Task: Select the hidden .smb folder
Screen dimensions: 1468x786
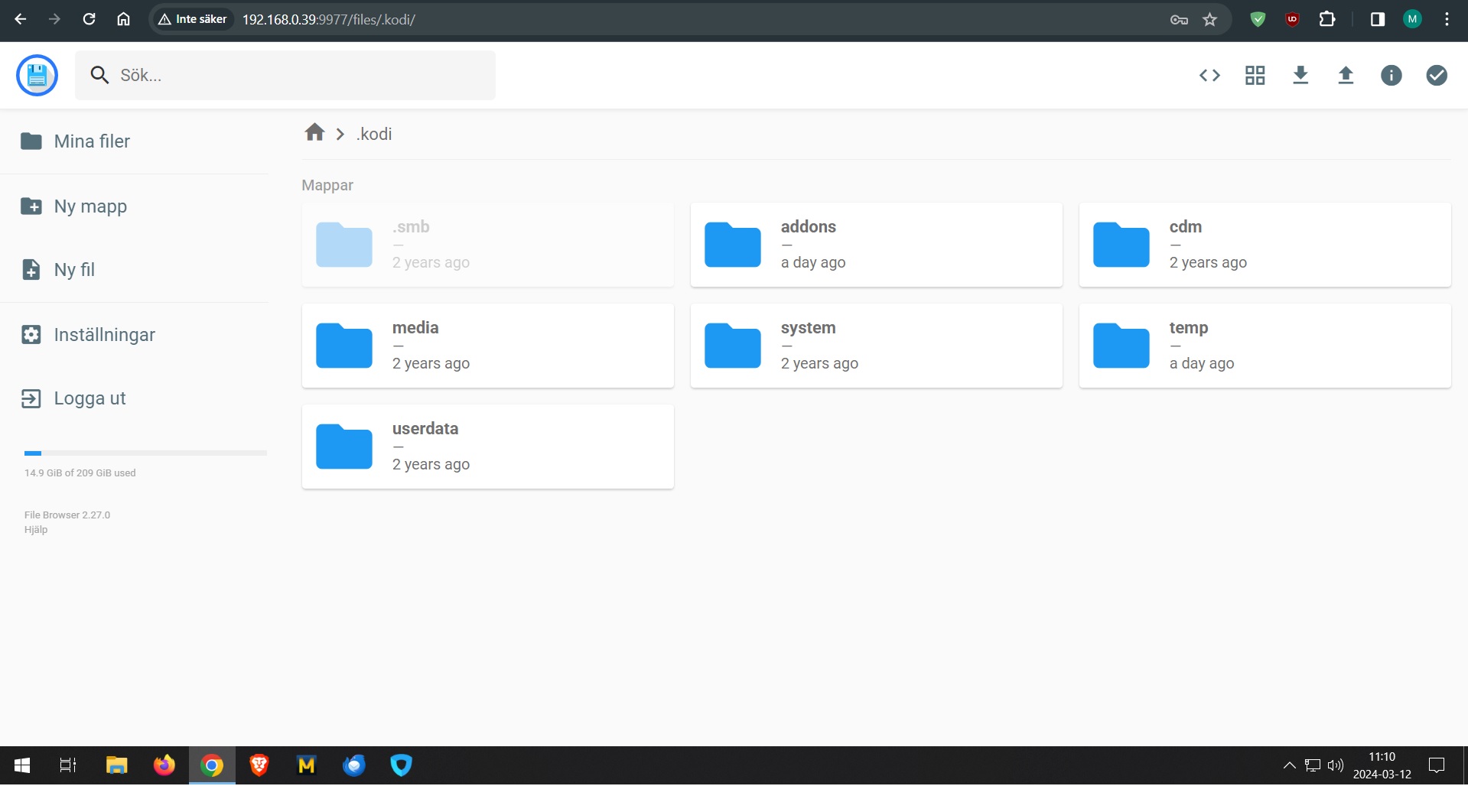Action: (x=487, y=245)
